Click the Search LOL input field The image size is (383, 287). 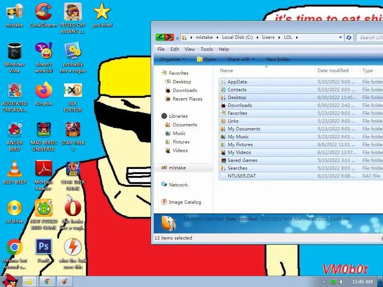(370, 38)
